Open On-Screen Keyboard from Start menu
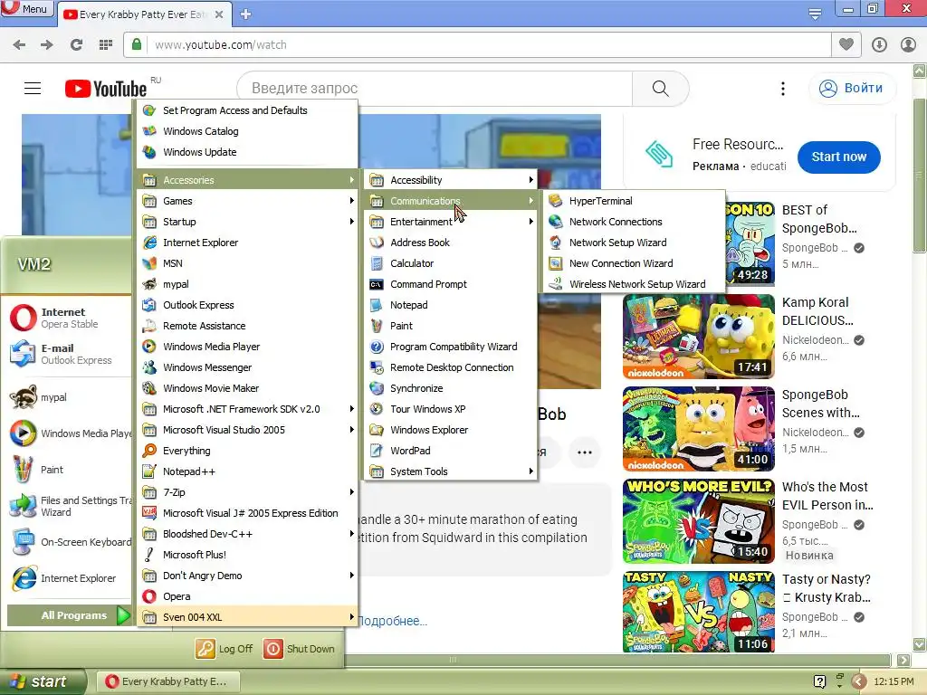 (70, 542)
